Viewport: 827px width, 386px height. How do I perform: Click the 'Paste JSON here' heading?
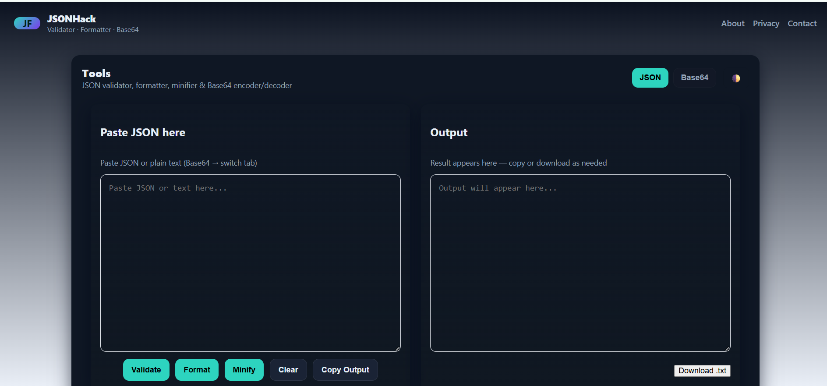pyautogui.click(x=143, y=132)
